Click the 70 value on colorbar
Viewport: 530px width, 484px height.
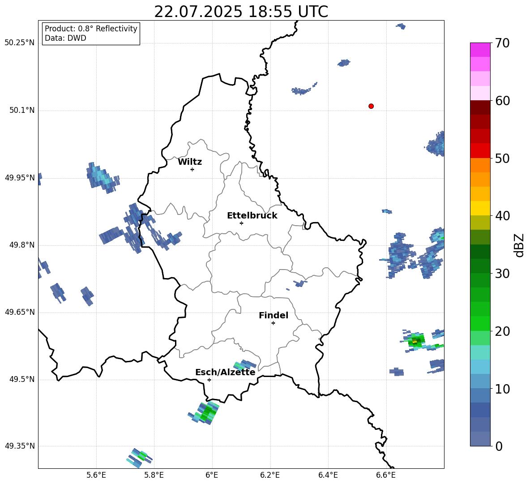click(x=502, y=43)
